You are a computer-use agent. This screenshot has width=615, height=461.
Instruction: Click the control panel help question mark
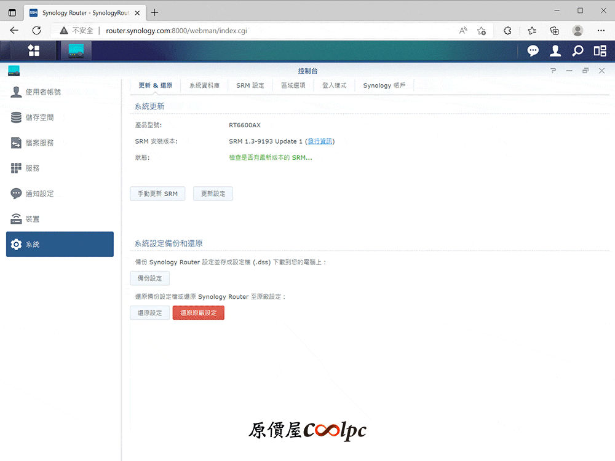(553, 71)
